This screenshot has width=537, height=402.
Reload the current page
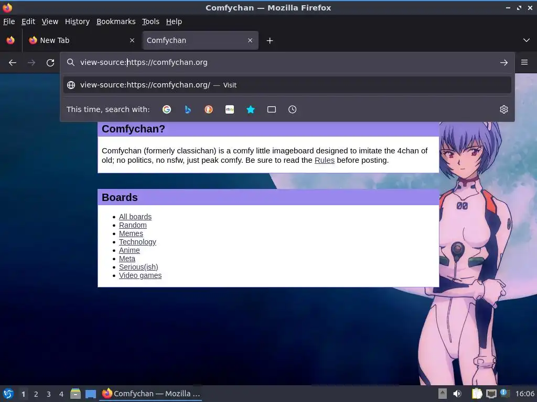coord(50,63)
